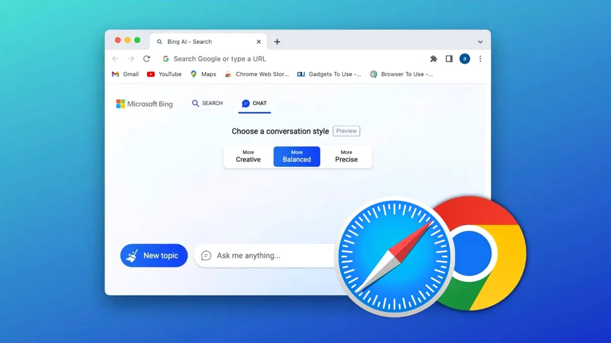The image size is (611, 343).
Task: Click the address bar URL field
Action: [291, 59]
